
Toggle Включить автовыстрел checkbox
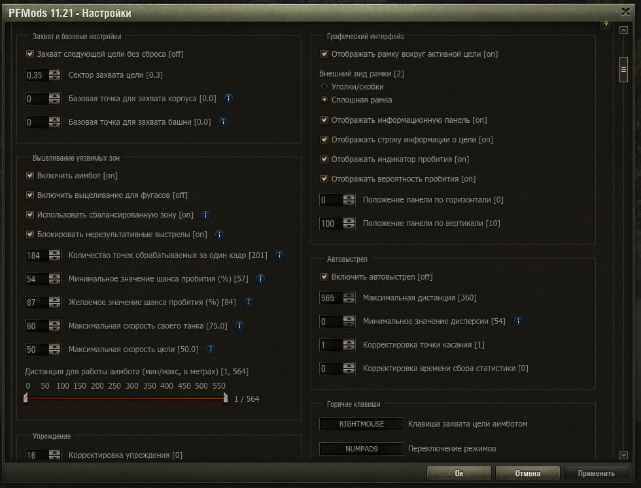click(x=324, y=277)
